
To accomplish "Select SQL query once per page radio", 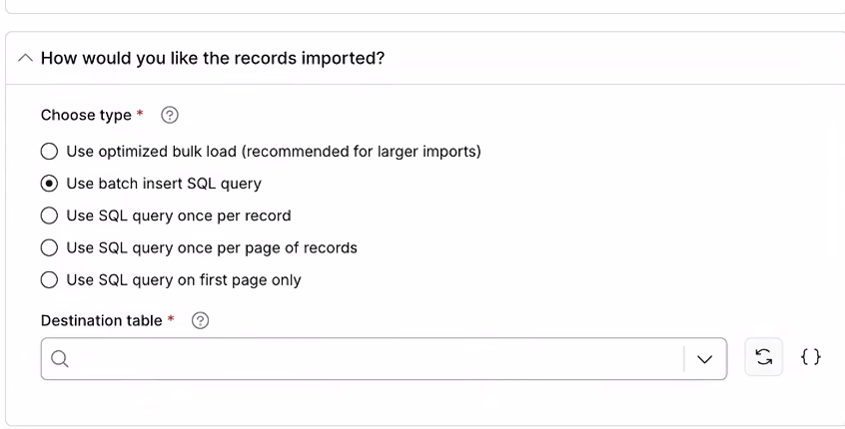I will (x=49, y=248).
